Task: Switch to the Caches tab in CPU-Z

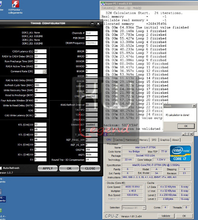Action: 119,140
